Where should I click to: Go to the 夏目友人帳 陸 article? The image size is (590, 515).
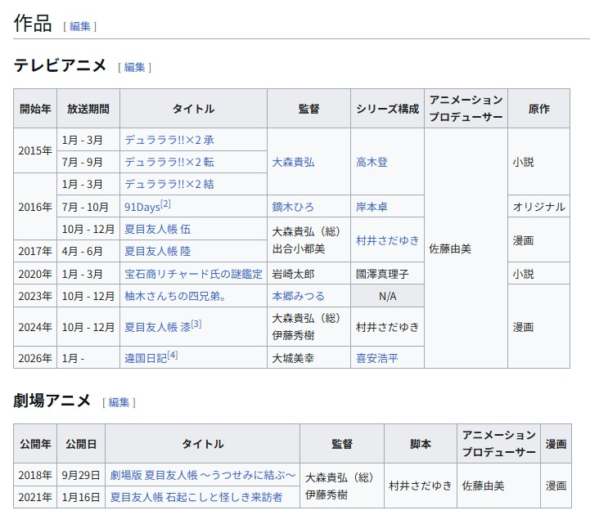pos(157,251)
